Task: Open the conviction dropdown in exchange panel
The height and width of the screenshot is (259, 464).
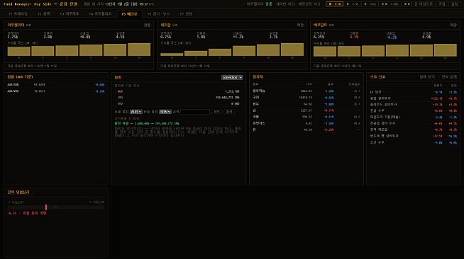Action: (x=232, y=77)
